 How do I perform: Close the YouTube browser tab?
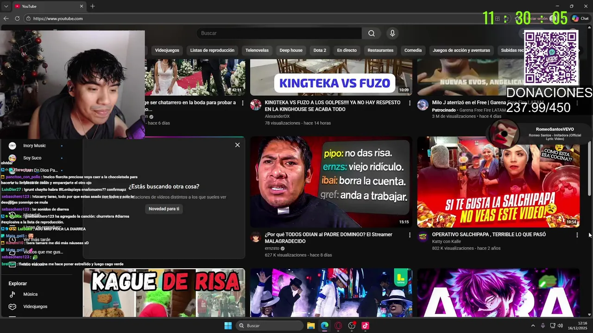[82, 6]
